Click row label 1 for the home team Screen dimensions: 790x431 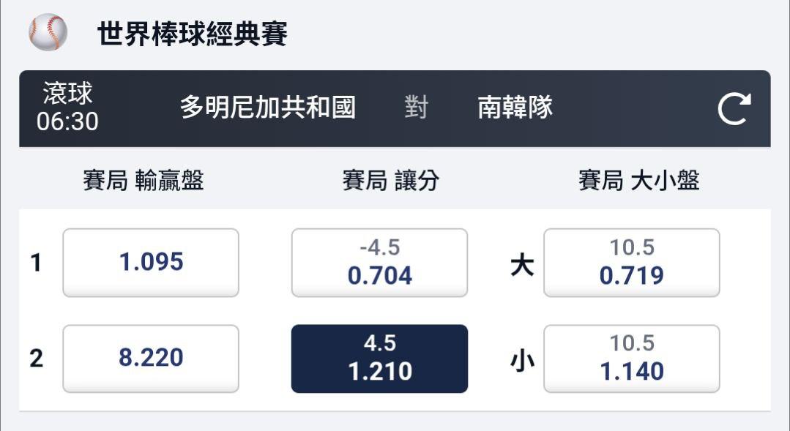[x=36, y=263]
